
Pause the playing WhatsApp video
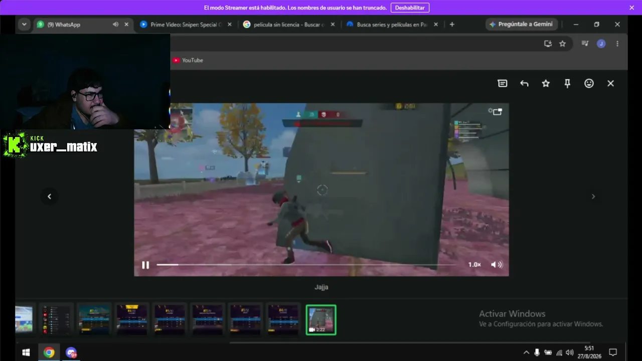click(145, 265)
